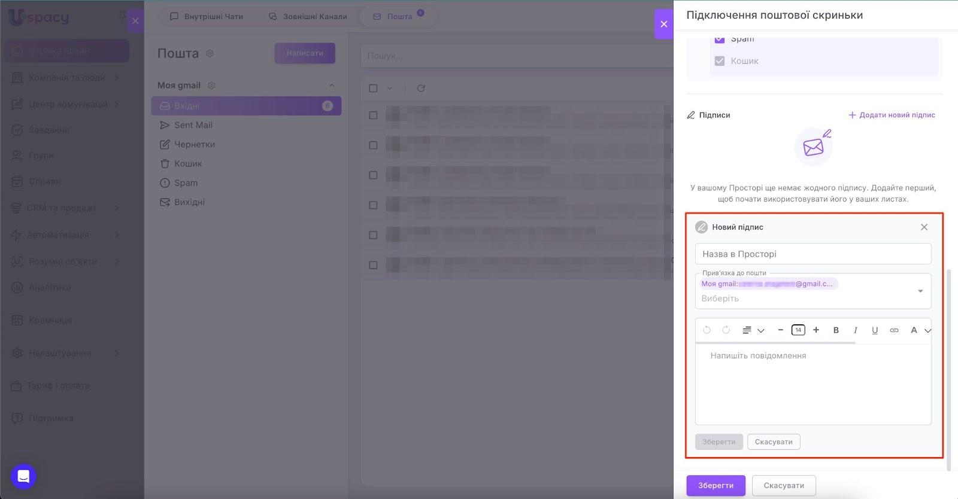
Task: Toggle the Кошик folder checkbox in panel
Action: click(720, 61)
